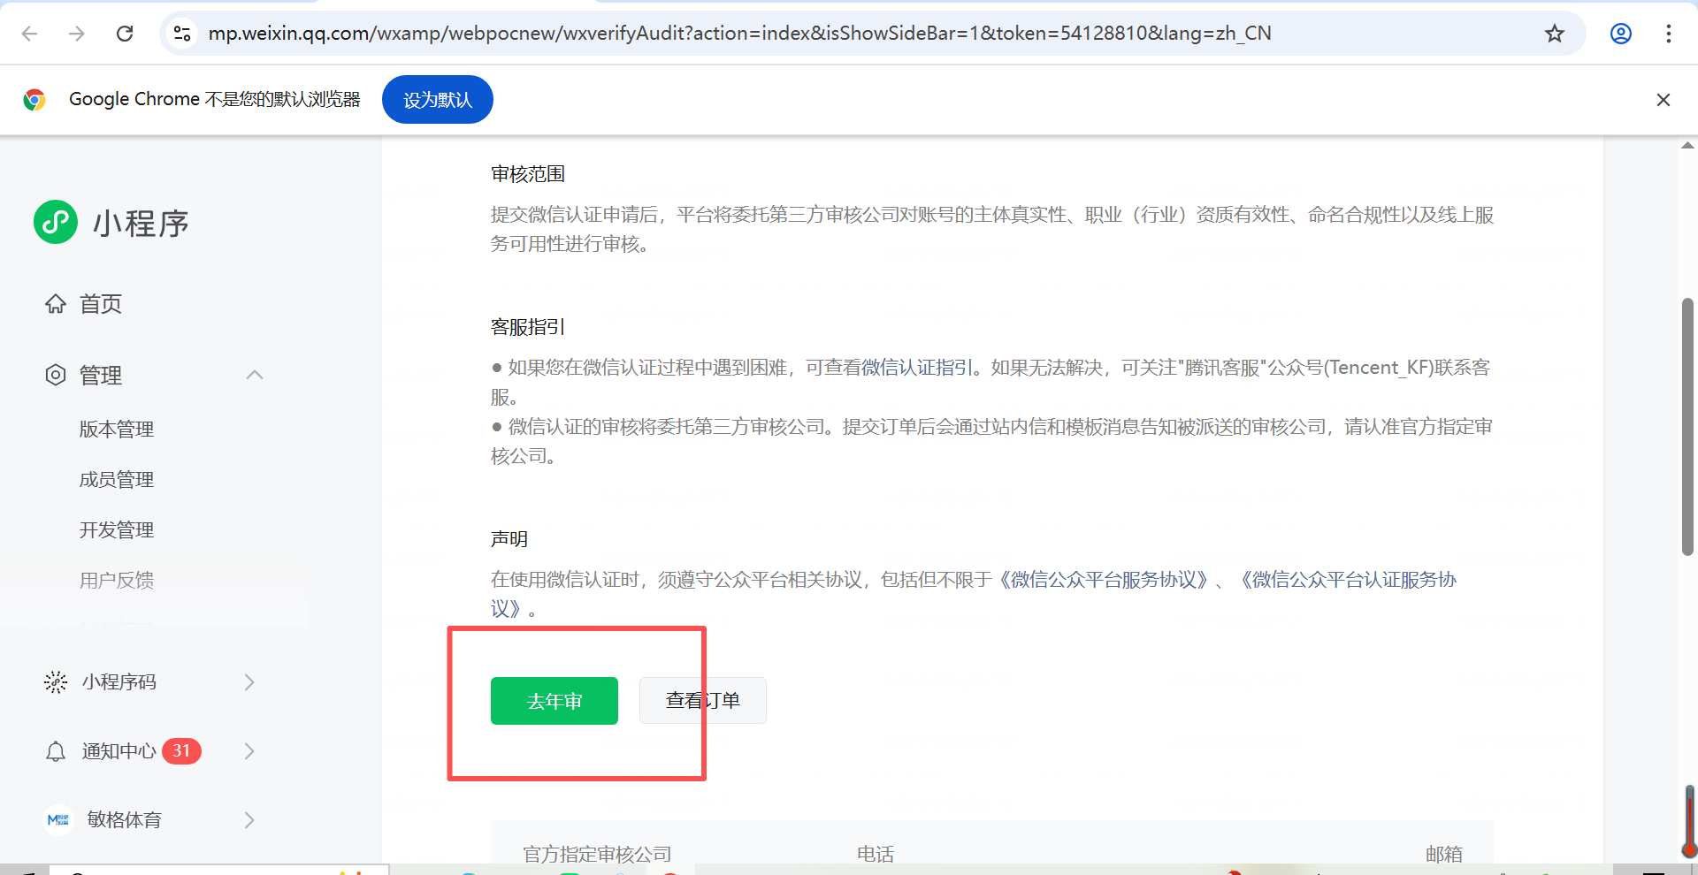Click the 小程序码 icon
This screenshot has width=1698, height=875.
pyautogui.click(x=56, y=682)
